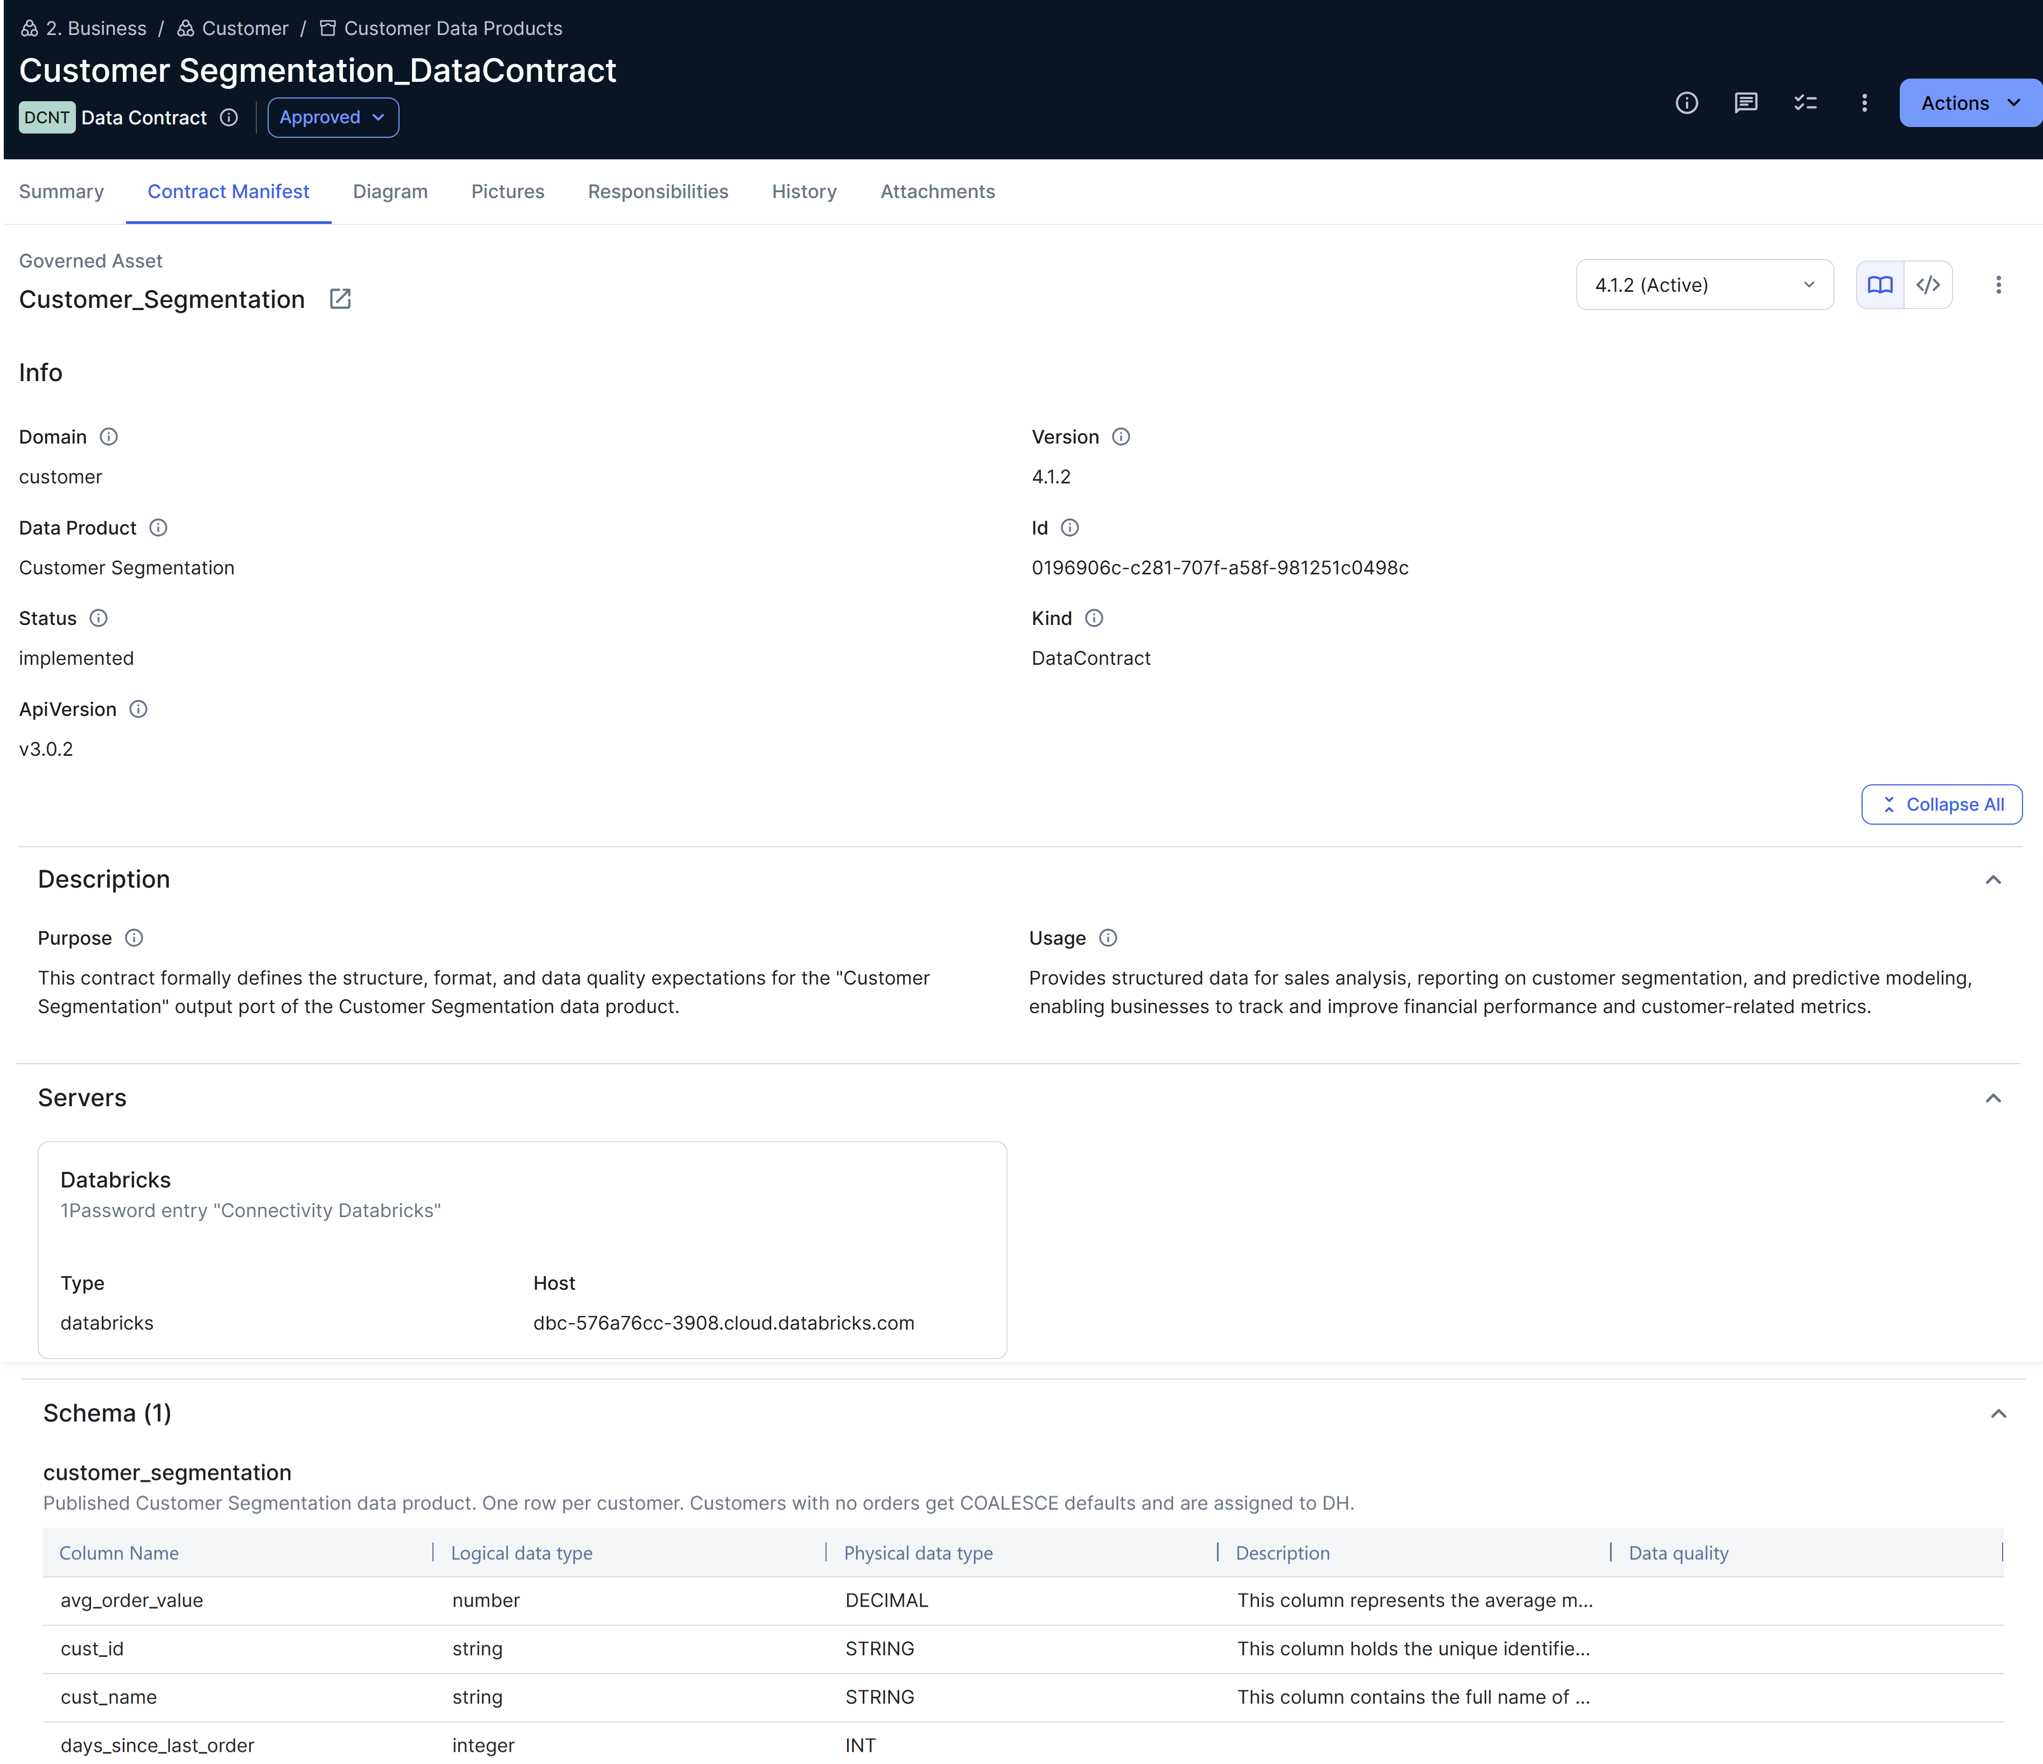Viewport: 2043px width, 1764px height.
Task: Open header more options vertical dots
Action: point(1864,102)
